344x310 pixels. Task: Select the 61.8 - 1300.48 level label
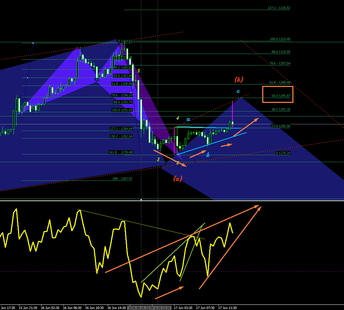click(x=280, y=82)
